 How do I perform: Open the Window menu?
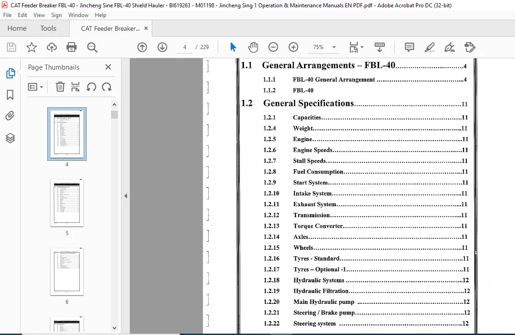(78, 15)
